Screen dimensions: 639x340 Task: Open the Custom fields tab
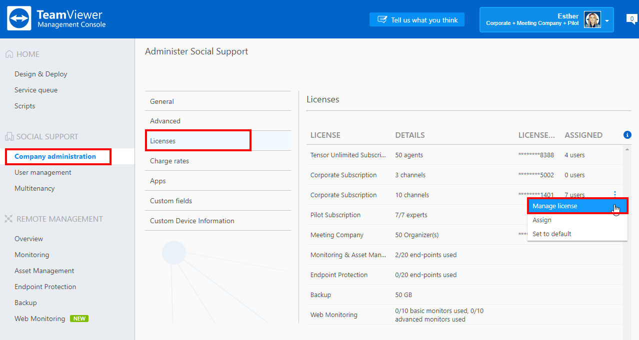[x=218, y=201]
